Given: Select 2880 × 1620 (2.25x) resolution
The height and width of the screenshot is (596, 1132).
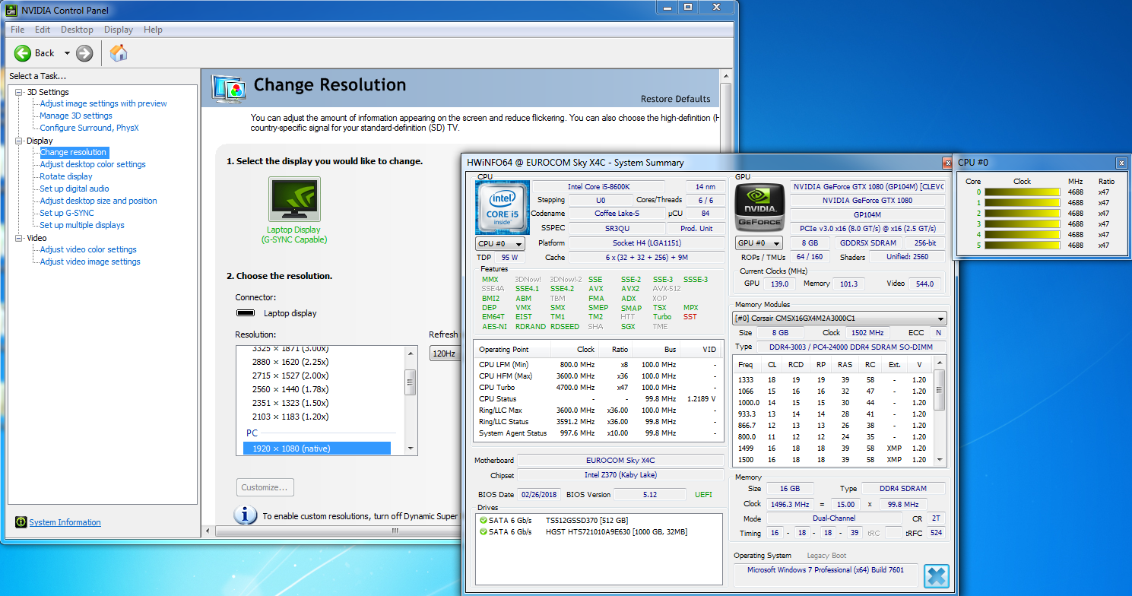Looking at the screenshot, I should tap(290, 362).
